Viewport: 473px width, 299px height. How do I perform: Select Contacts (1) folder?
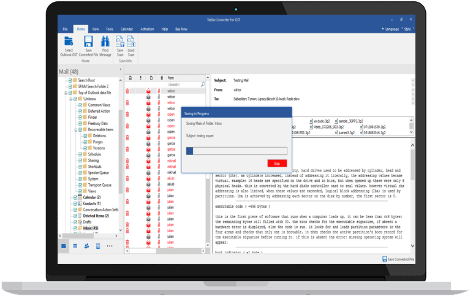coord(92,203)
